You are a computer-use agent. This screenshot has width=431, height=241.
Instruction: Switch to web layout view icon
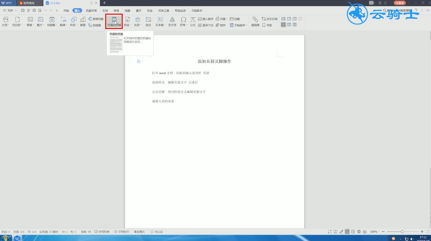pyautogui.click(x=359, y=232)
